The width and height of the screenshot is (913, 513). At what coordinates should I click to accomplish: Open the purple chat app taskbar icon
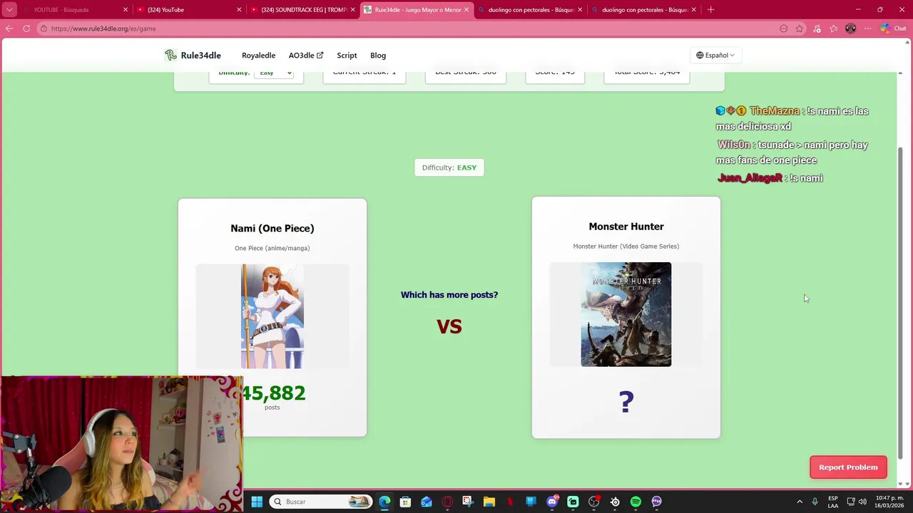656,502
